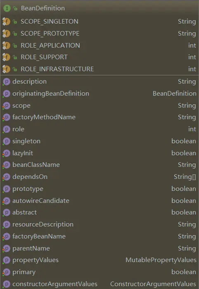
Task: Select the originatingBeanDefinition property
Action: [99, 94]
